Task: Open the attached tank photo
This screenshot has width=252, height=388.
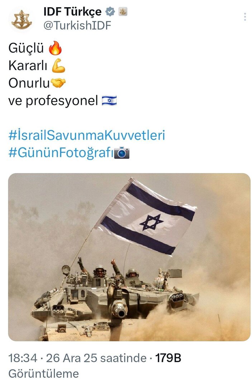Action: coord(129,257)
